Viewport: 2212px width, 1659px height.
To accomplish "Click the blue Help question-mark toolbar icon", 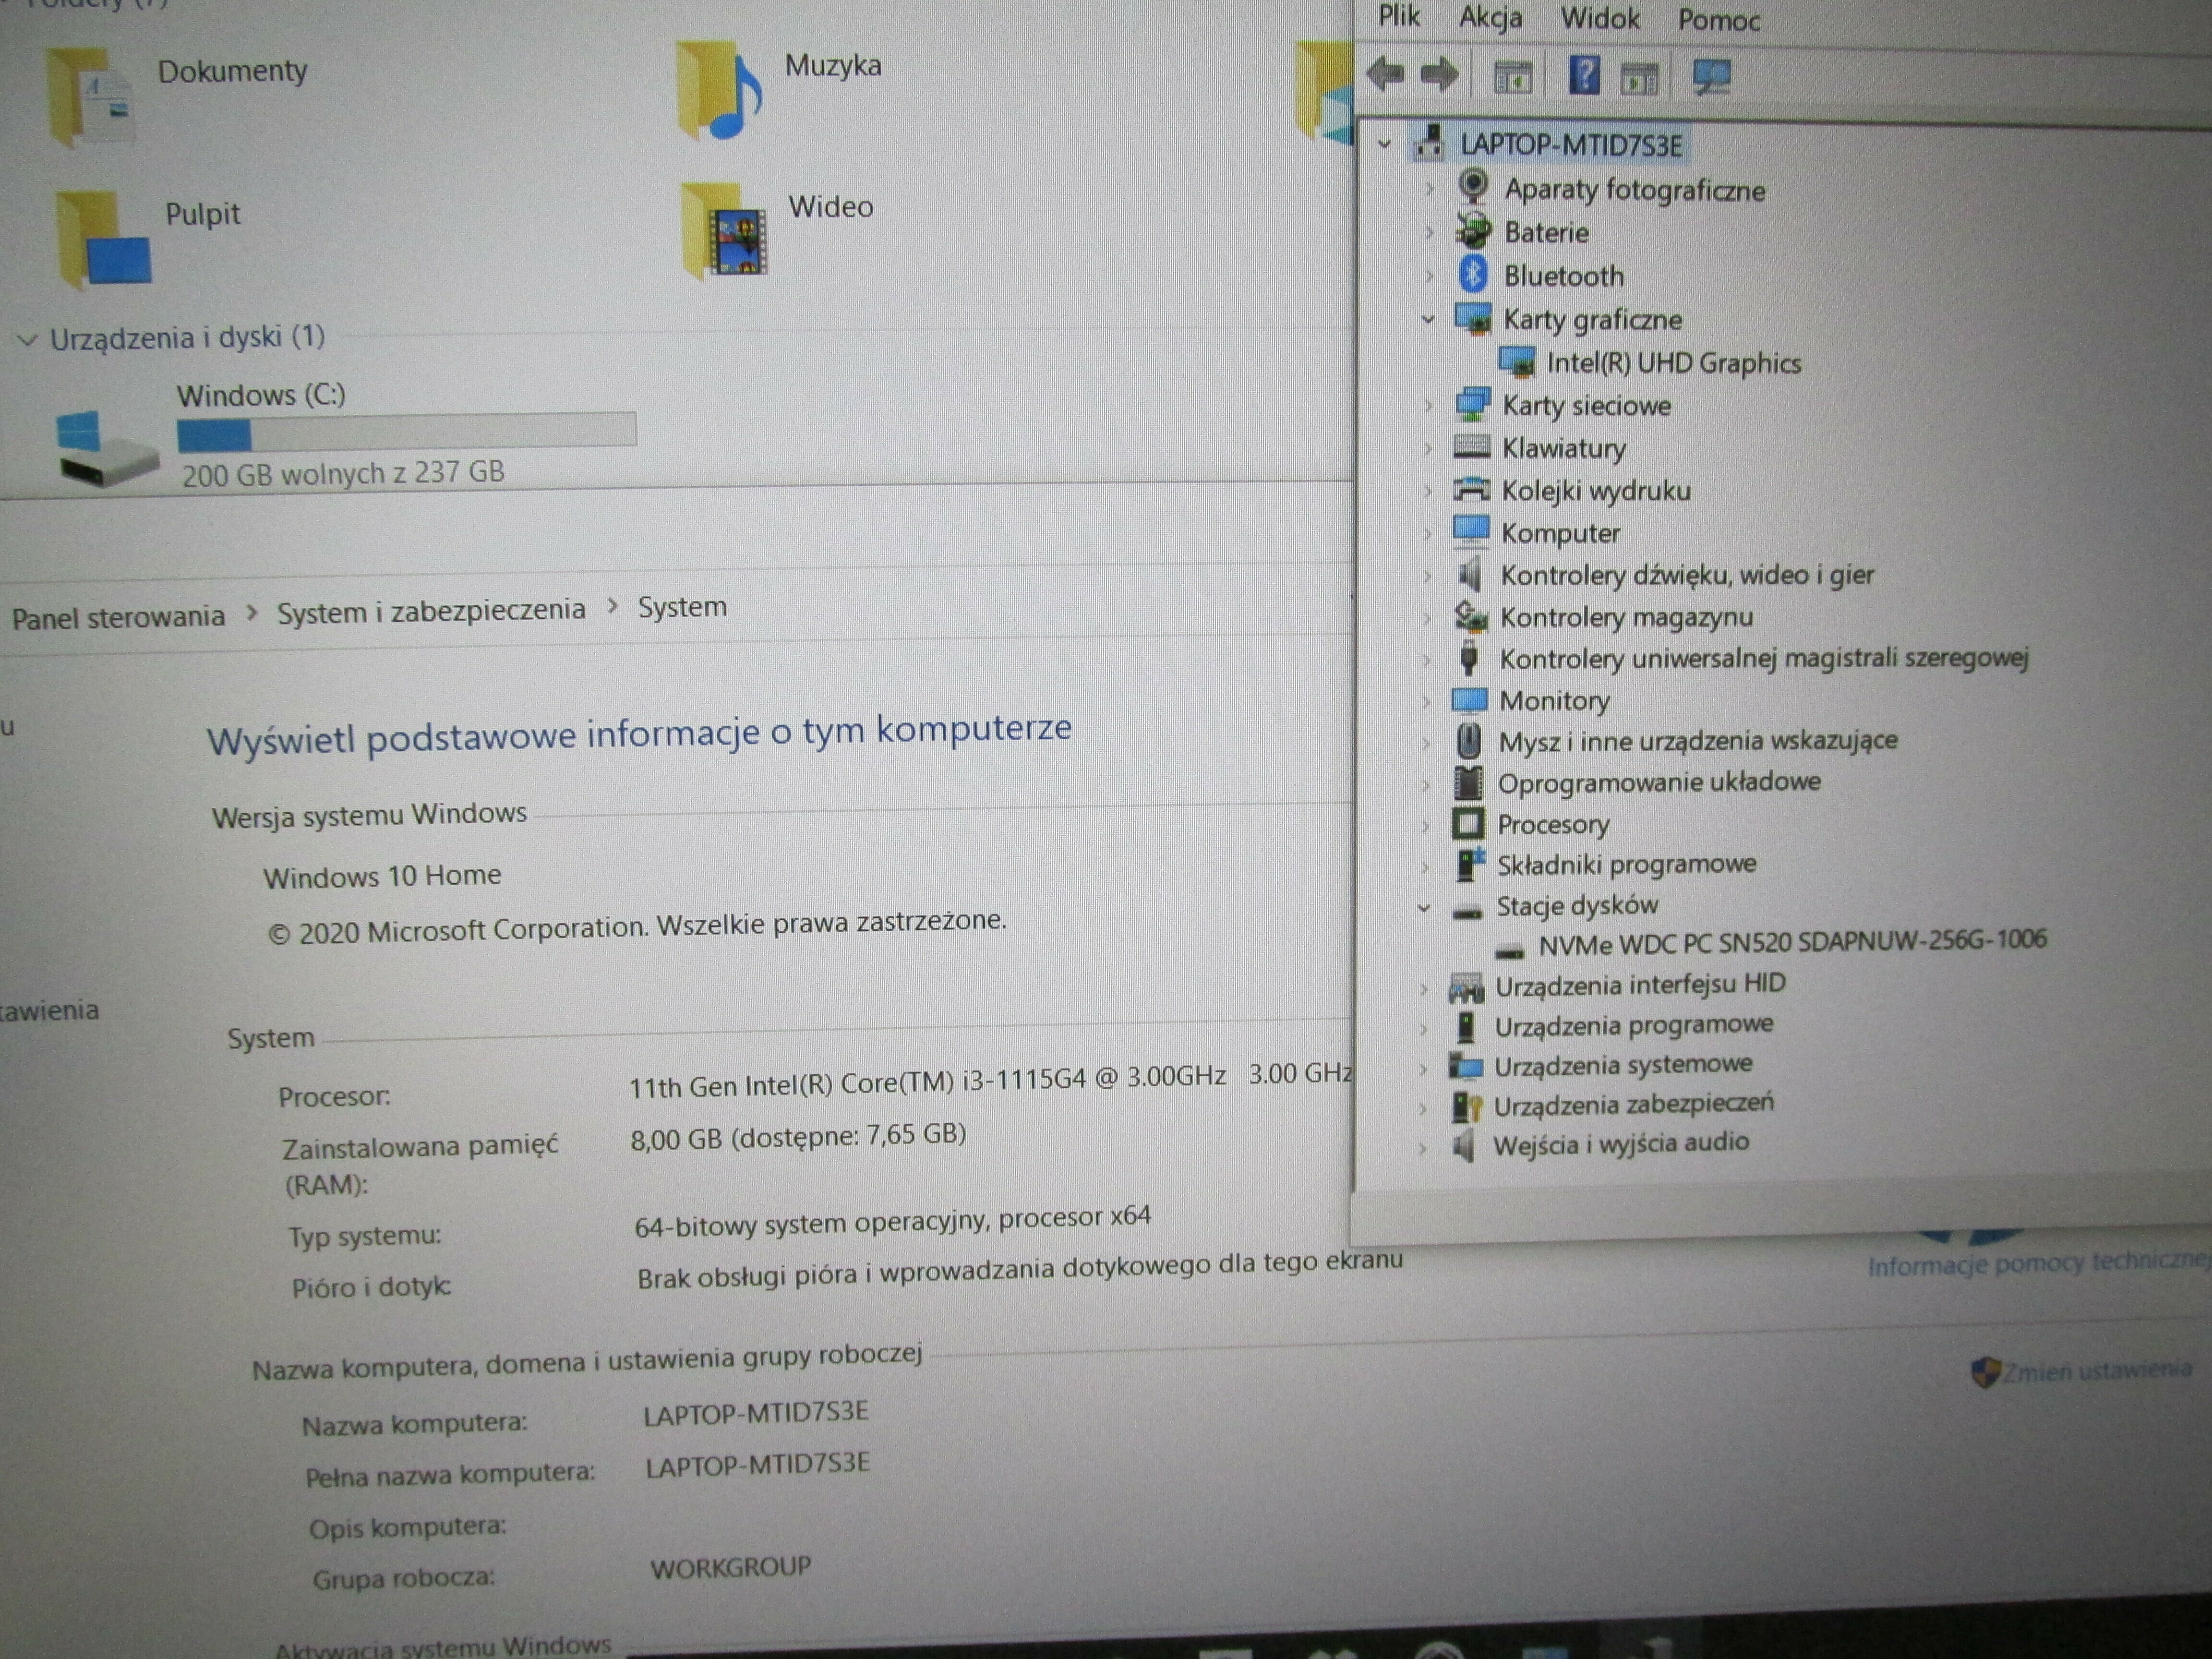I will [1584, 75].
